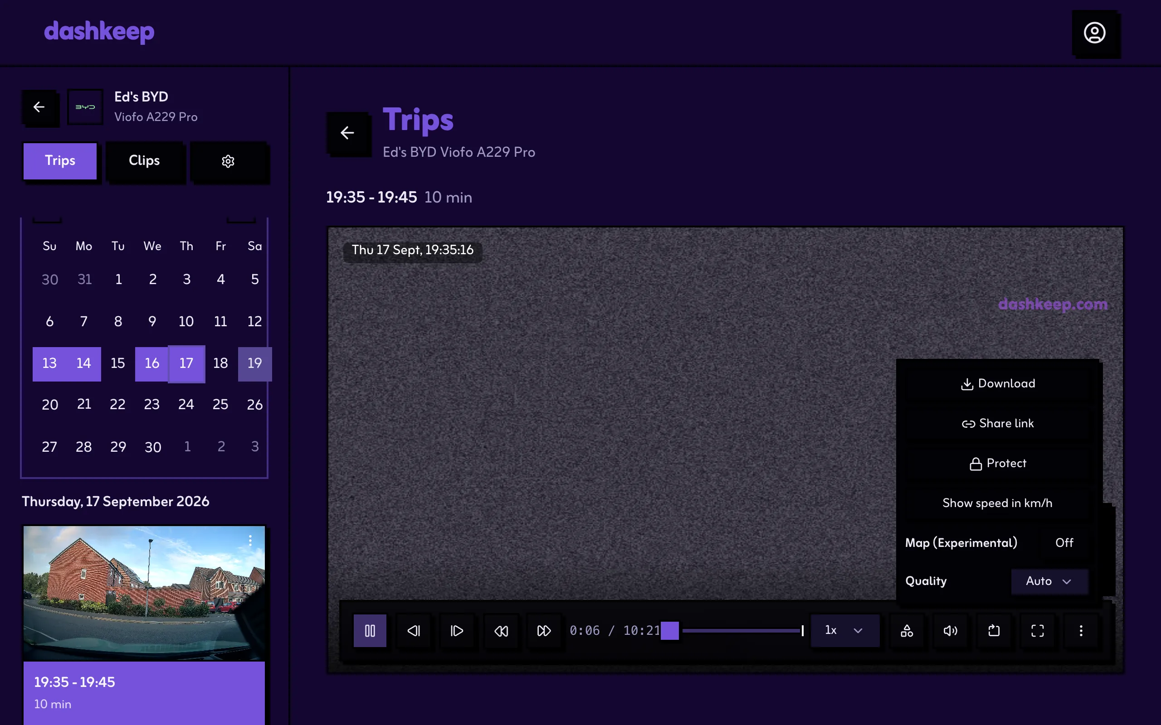Toggle Map (Experimental) Off switch

[x=1064, y=542]
